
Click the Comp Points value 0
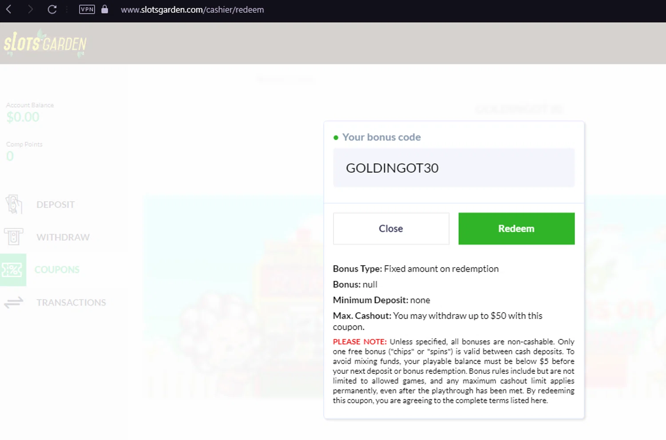[x=10, y=156]
